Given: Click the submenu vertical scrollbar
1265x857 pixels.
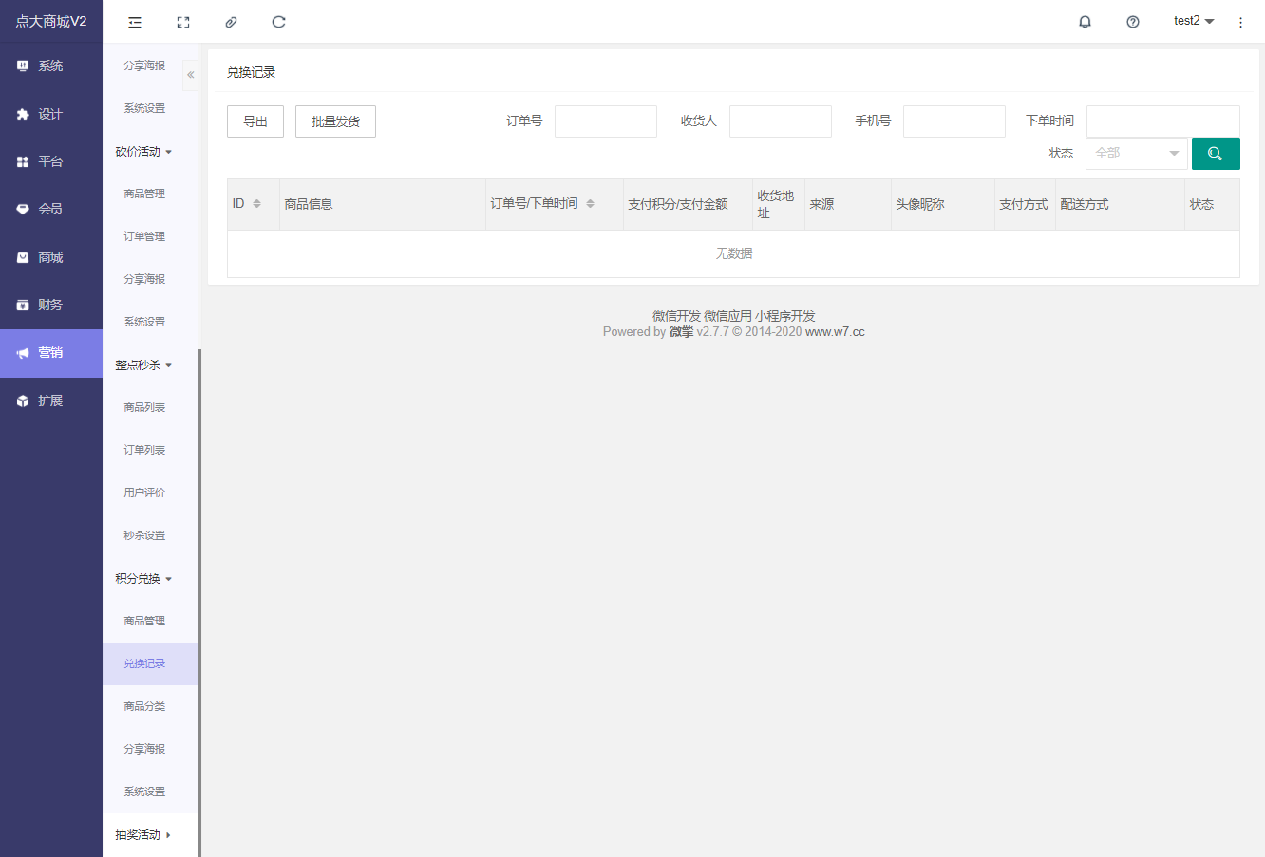Looking at the screenshot, I should click(x=199, y=603).
